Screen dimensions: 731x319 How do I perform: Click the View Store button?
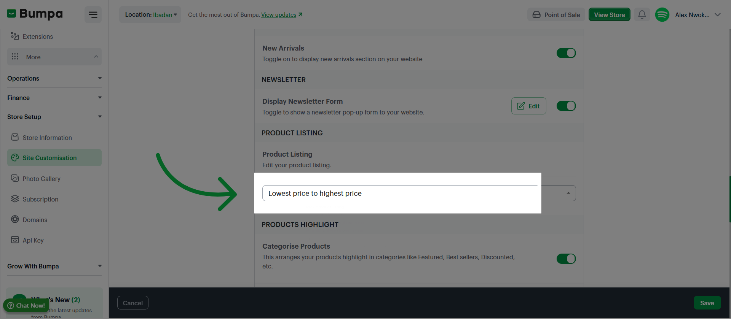click(610, 15)
